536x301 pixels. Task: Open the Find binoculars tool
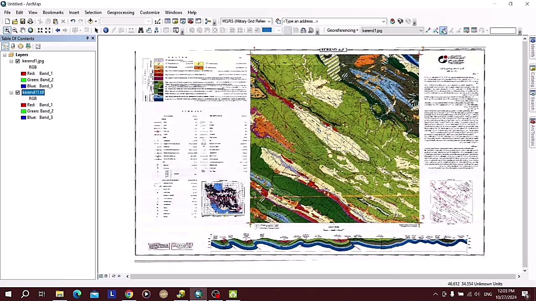click(141, 31)
